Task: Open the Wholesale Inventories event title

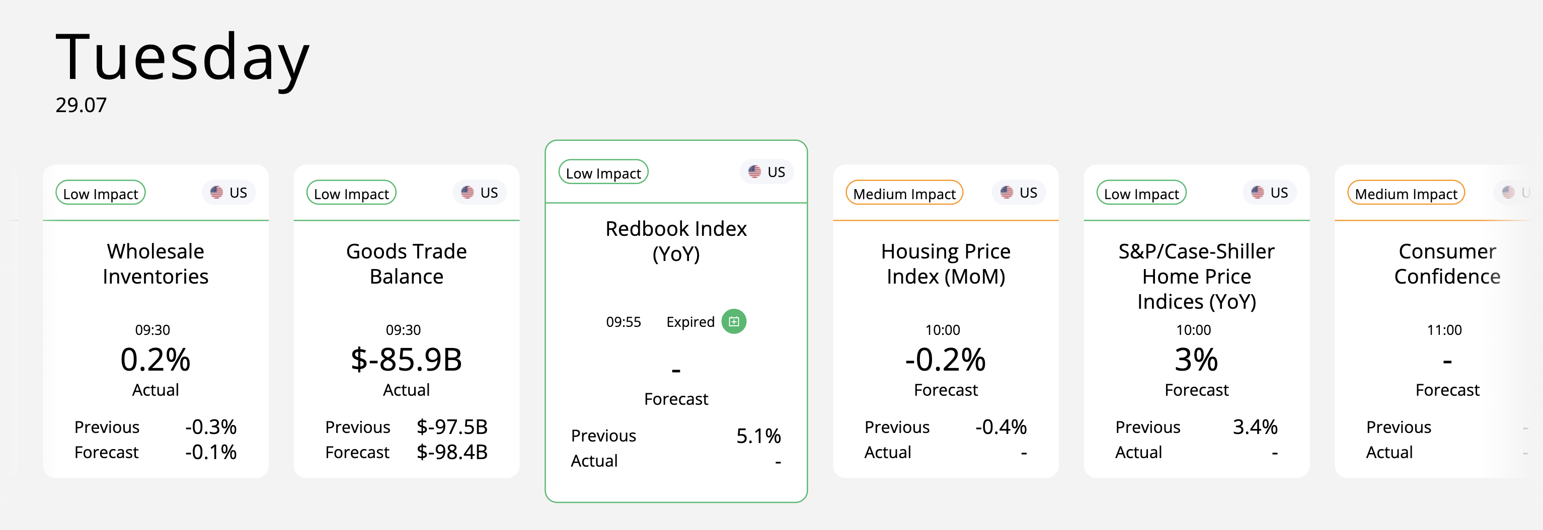Action: (156, 264)
